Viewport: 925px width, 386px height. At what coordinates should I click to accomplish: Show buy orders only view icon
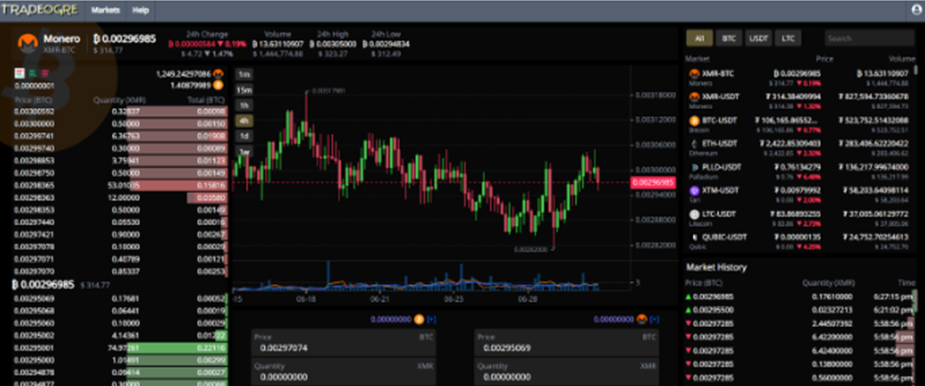[x=32, y=73]
